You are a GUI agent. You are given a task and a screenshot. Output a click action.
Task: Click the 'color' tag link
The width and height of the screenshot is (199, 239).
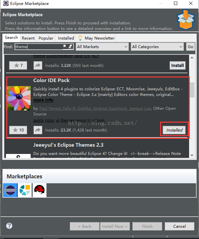pos(50,120)
